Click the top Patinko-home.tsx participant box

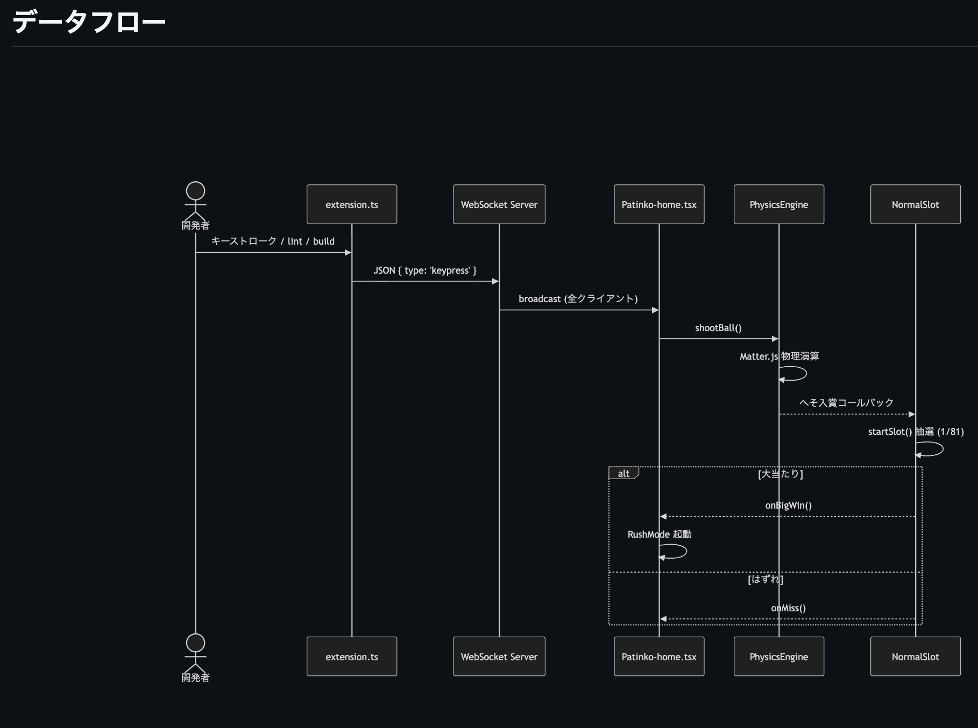coord(659,204)
